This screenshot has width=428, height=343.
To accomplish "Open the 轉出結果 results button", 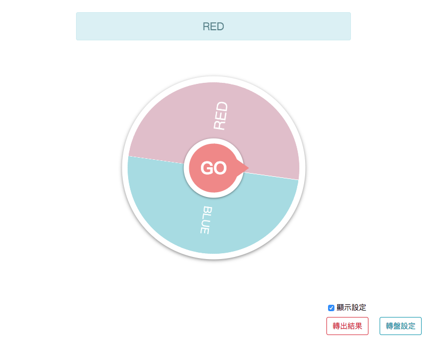I will point(347,326).
